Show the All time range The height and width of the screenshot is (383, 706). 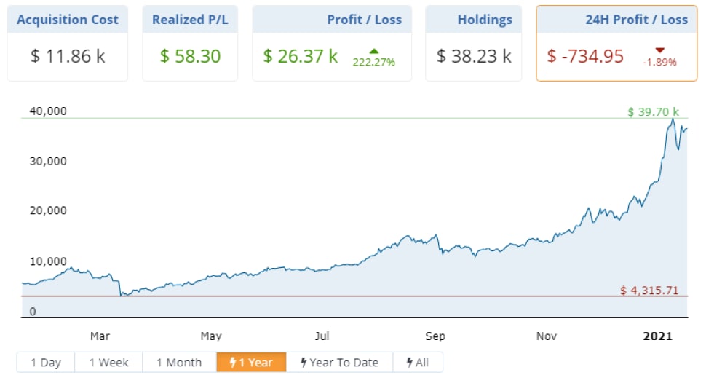[418, 363]
